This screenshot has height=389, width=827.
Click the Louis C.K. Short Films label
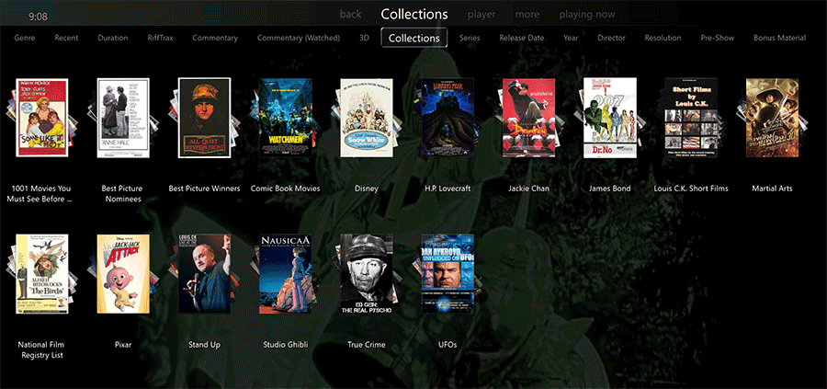tap(691, 189)
